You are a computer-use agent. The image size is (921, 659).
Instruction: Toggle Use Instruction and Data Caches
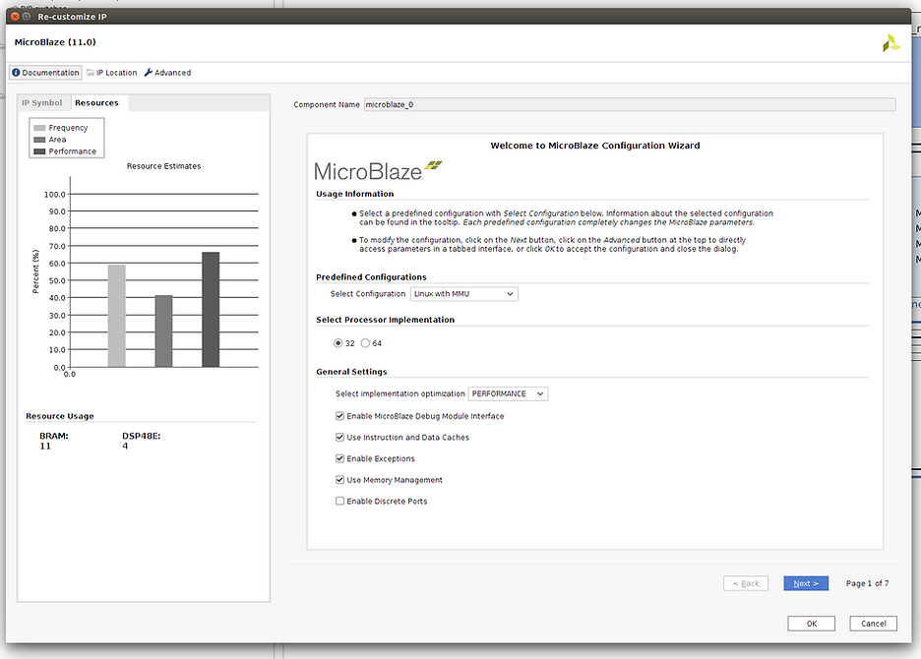(340, 438)
